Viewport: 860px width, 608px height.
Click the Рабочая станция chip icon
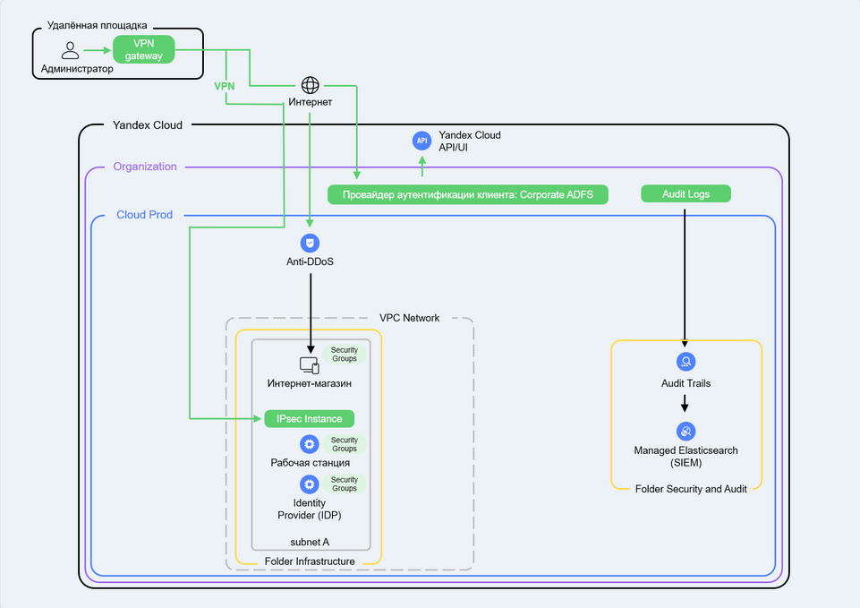310,444
